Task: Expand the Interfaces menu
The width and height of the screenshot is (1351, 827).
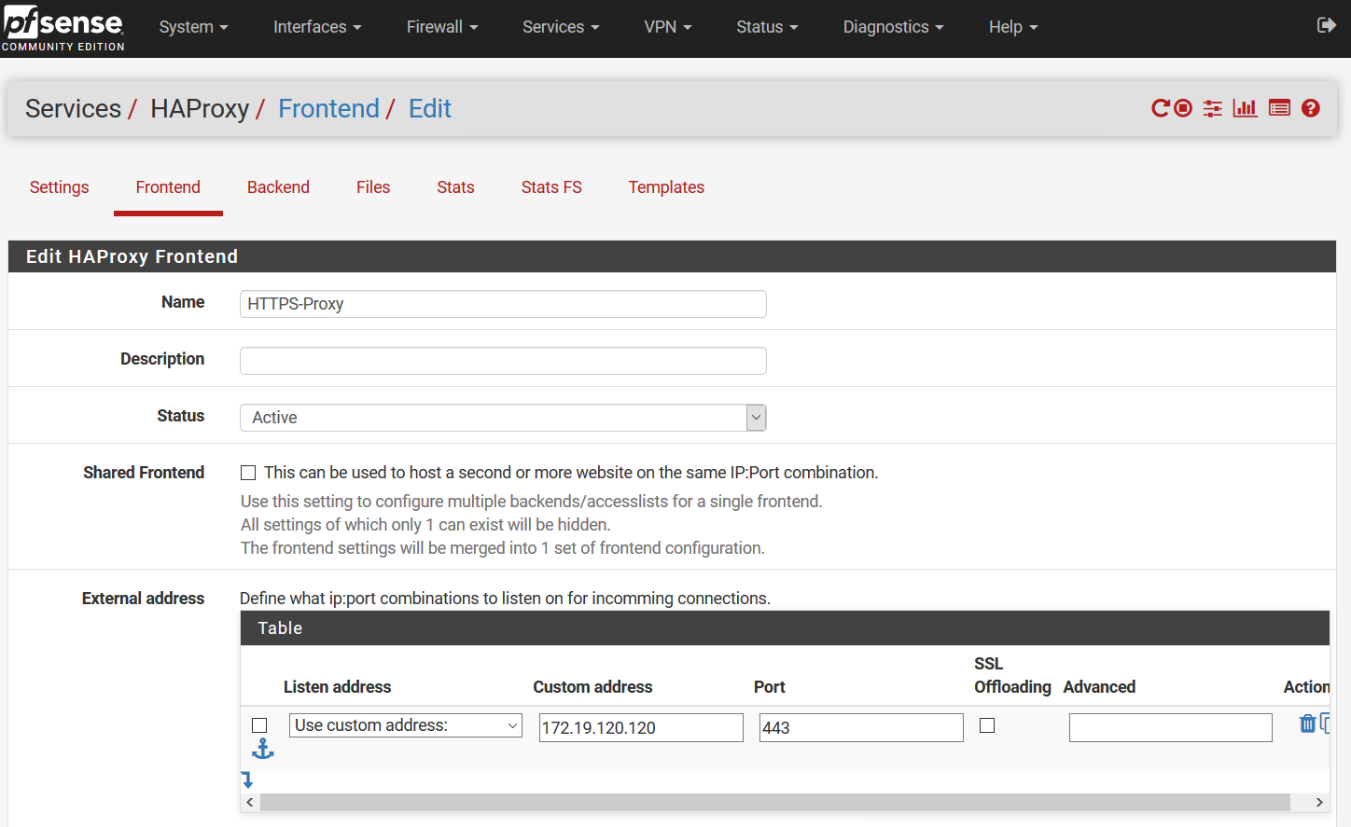Action: pyautogui.click(x=317, y=27)
